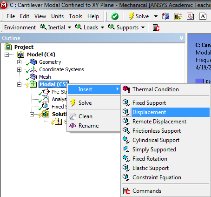Viewport: 211px width, 197px height.
Task: Click the Abc annotation label icon
Action: [178, 16]
